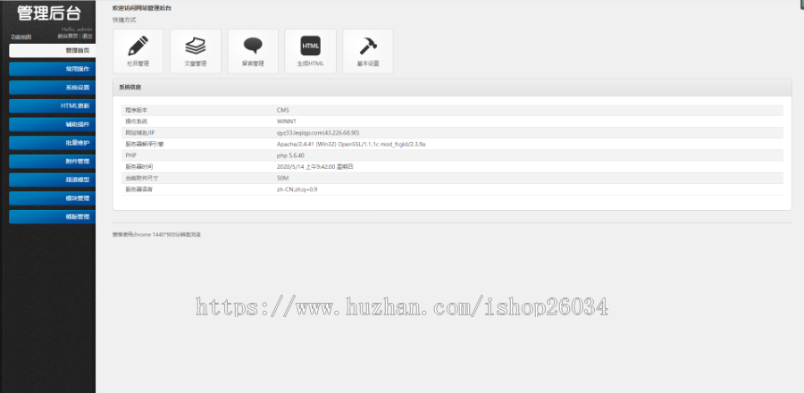
Task: Click the 管理后台 logo title
Action: (x=49, y=13)
